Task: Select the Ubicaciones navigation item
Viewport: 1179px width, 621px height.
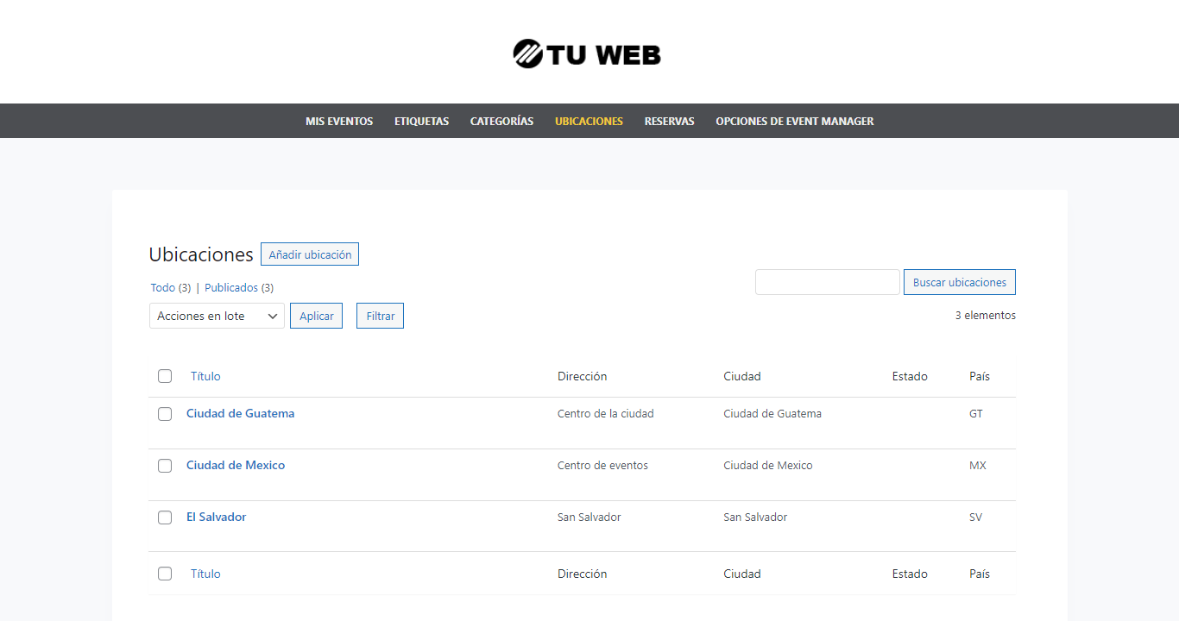Action: point(589,121)
